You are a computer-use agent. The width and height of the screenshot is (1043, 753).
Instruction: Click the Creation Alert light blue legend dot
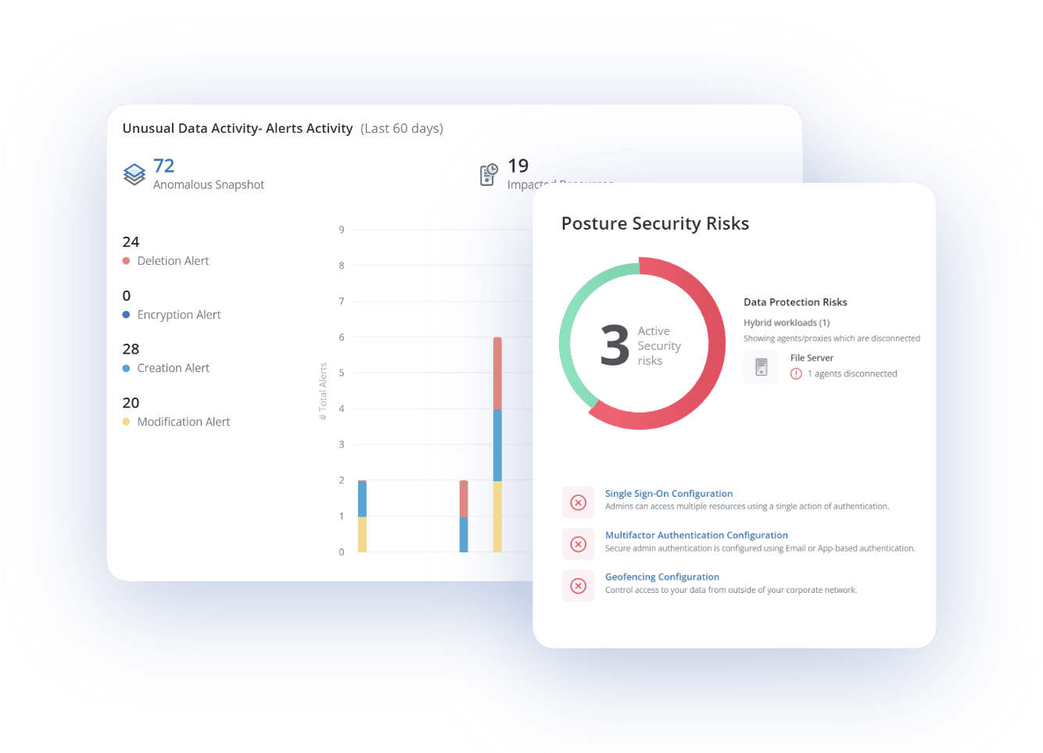126,368
